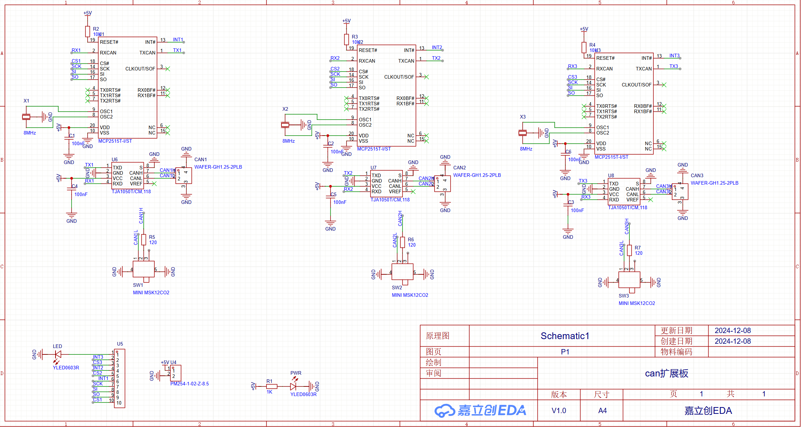Click the SW1 slide switch symbol
This screenshot has width=801, height=427.
143,269
